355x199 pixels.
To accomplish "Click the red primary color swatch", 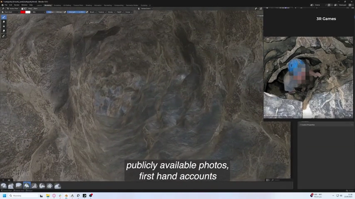I will [x=23, y=12].
